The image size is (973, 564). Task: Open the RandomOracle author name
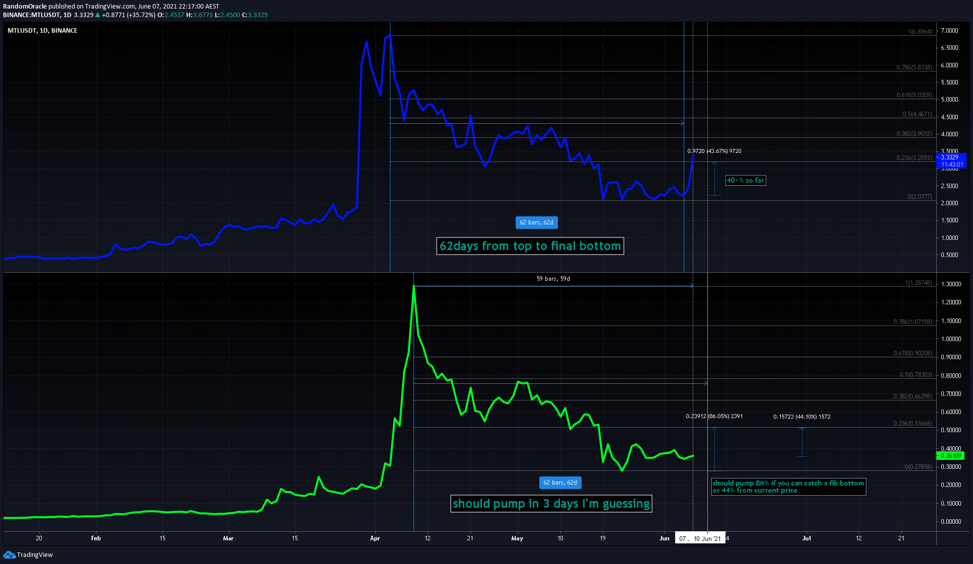pos(25,7)
